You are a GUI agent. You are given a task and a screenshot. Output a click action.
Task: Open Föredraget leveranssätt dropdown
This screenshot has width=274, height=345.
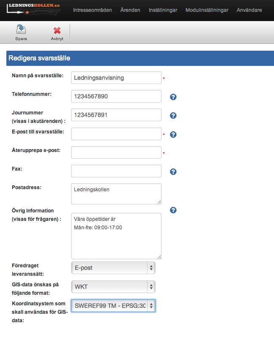point(113,268)
